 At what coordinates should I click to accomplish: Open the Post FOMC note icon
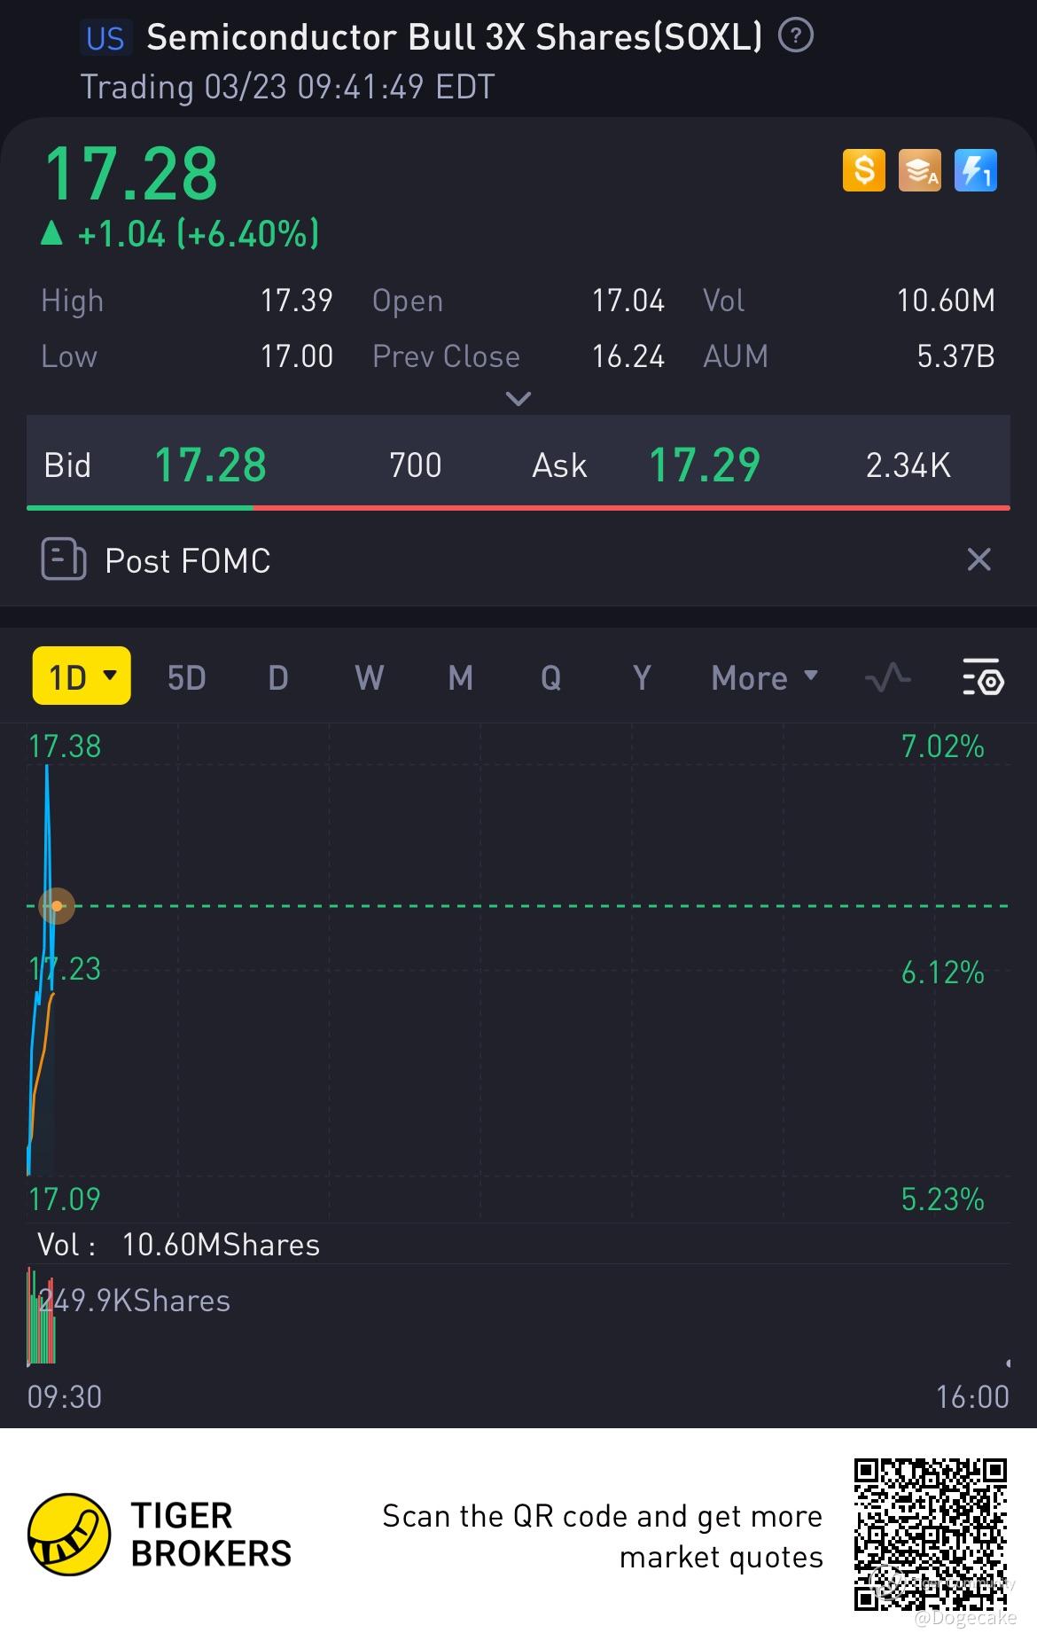click(x=64, y=559)
